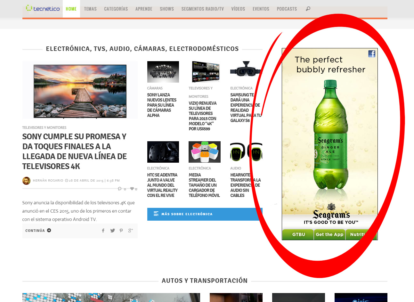The width and height of the screenshot is (414, 302).
Task: Open the Samsung VR headset thumbnail
Action: pyautogui.click(x=246, y=72)
